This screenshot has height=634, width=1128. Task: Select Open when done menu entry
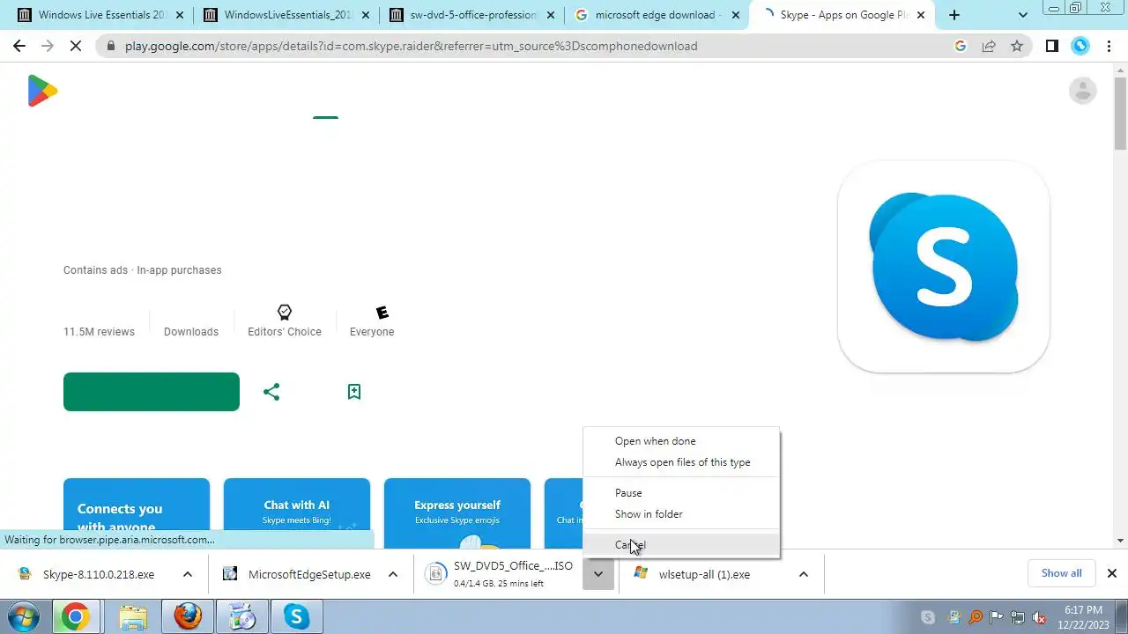click(x=681, y=441)
